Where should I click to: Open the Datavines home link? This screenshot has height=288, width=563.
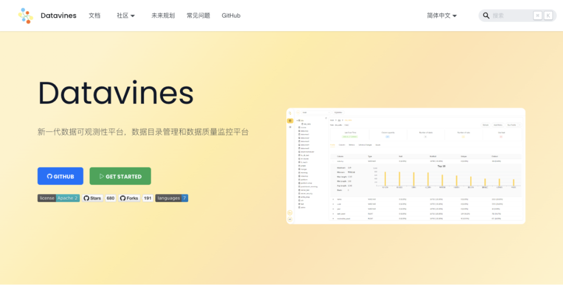coord(58,16)
